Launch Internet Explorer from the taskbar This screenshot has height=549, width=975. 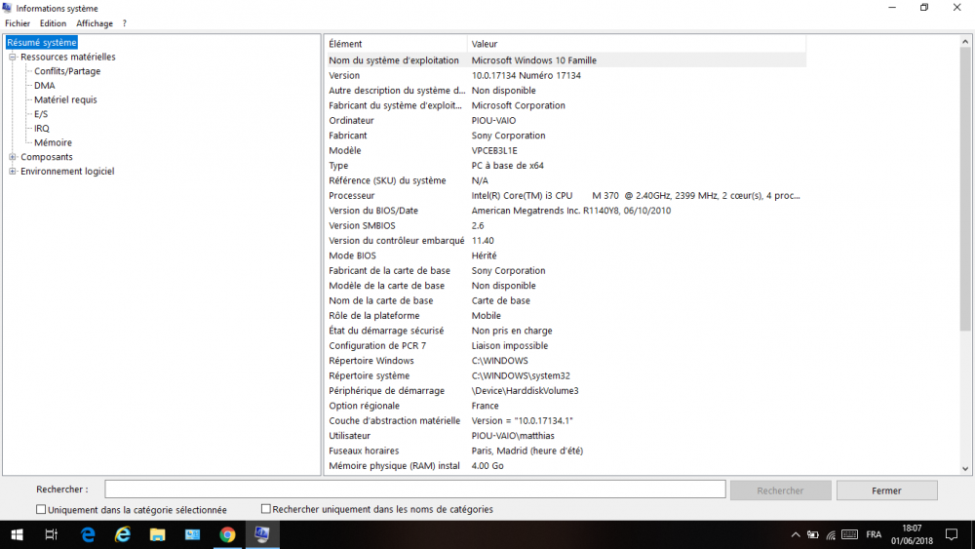tap(123, 534)
